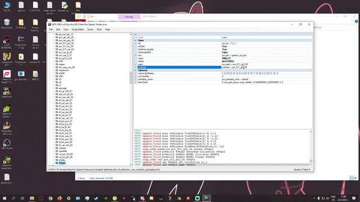Click the pvehicle value cell
The height and width of the screenshot is (202, 360).
point(266,67)
